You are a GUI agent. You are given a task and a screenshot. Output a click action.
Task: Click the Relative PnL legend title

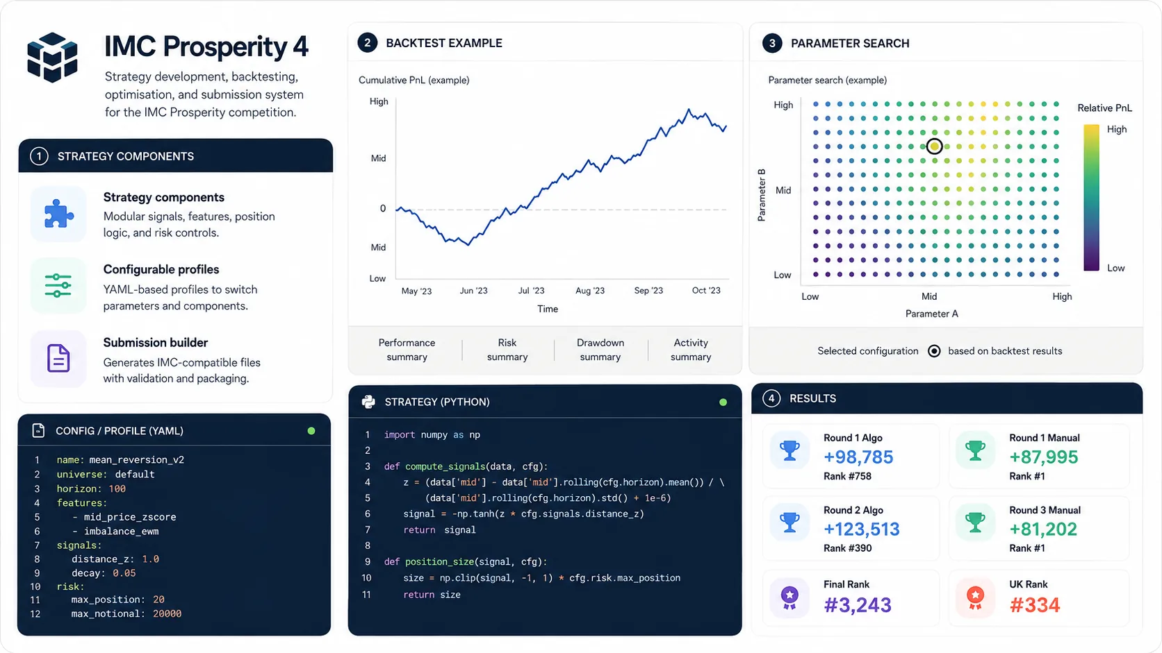pyautogui.click(x=1105, y=108)
